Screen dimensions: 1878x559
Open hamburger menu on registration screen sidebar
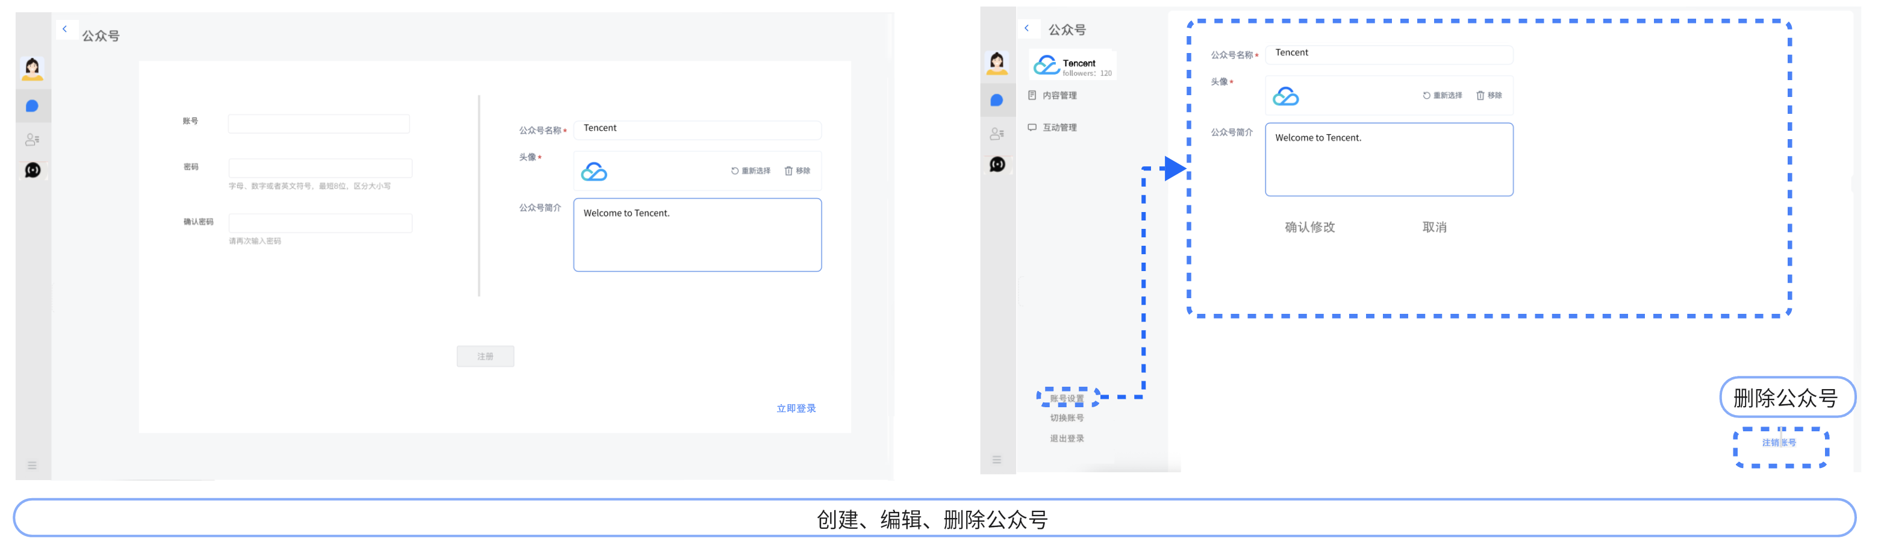pos(32,466)
